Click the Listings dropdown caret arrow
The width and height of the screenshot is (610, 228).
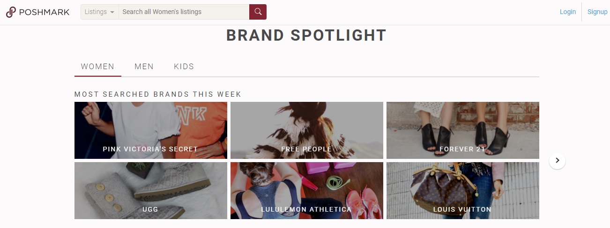[x=112, y=12]
